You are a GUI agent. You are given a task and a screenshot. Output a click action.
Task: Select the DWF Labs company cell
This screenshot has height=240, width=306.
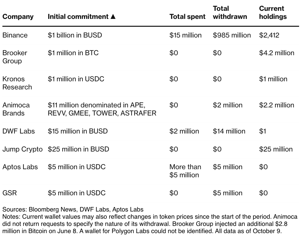[x=19, y=131]
